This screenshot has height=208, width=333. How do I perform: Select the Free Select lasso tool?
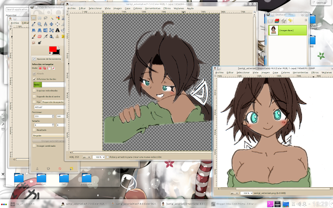tap(45, 18)
